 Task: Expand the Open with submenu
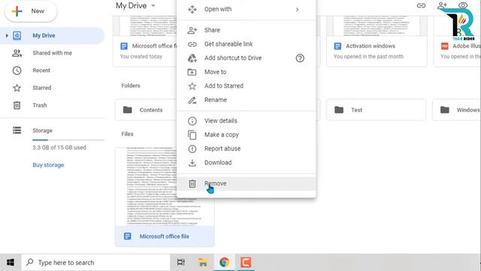coord(247,10)
